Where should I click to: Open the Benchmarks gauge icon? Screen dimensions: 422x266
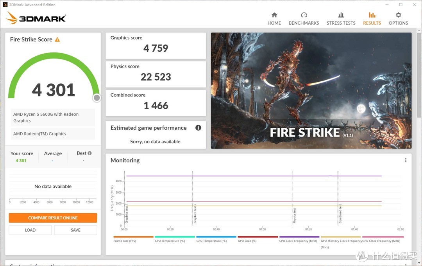click(x=304, y=15)
